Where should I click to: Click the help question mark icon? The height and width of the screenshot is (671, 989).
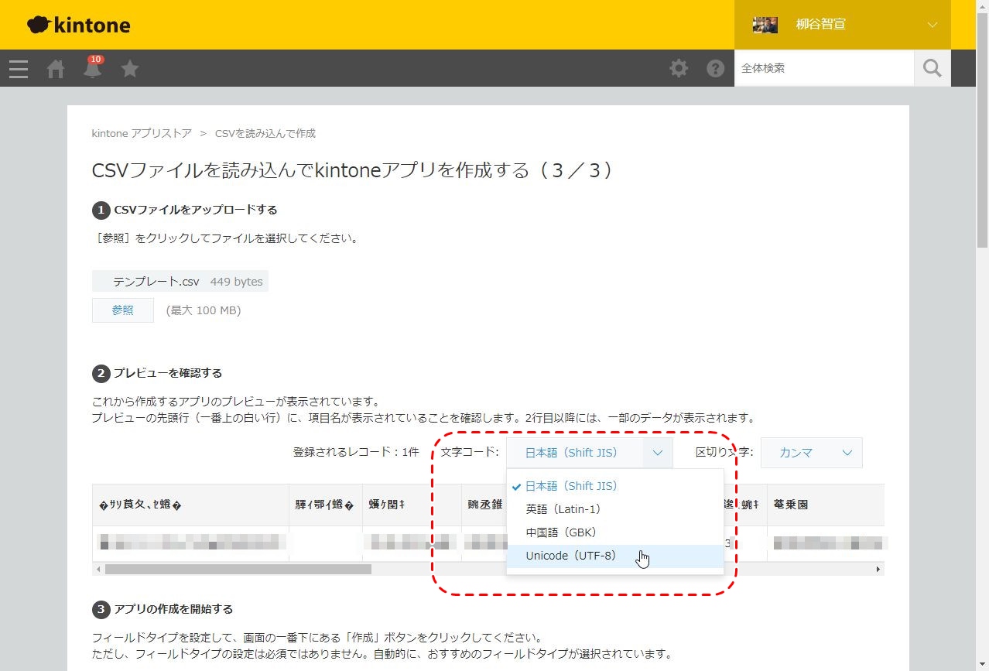point(715,69)
